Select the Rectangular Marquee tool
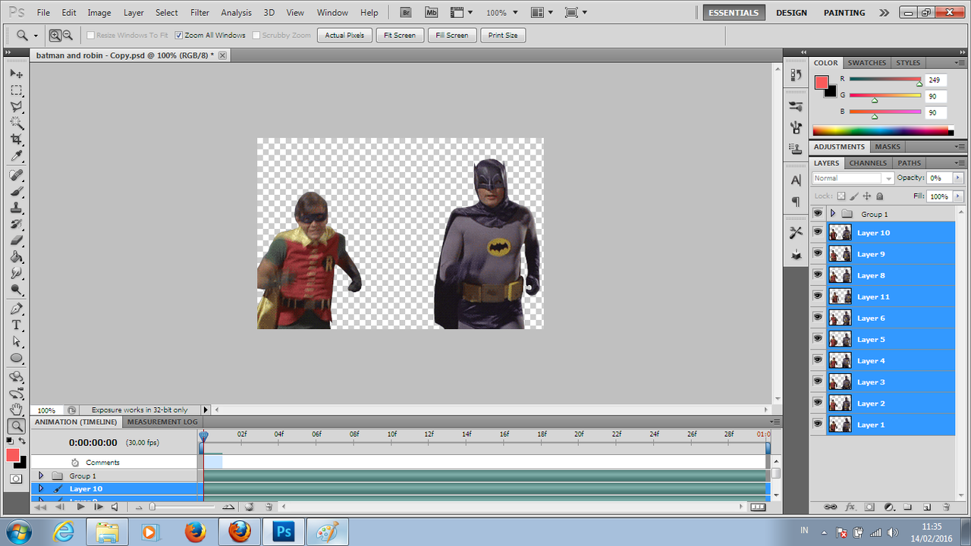The image size is (971, 546). tap(16, 90)
